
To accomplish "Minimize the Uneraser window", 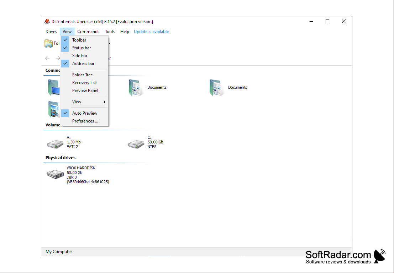I will coord(311,22).
